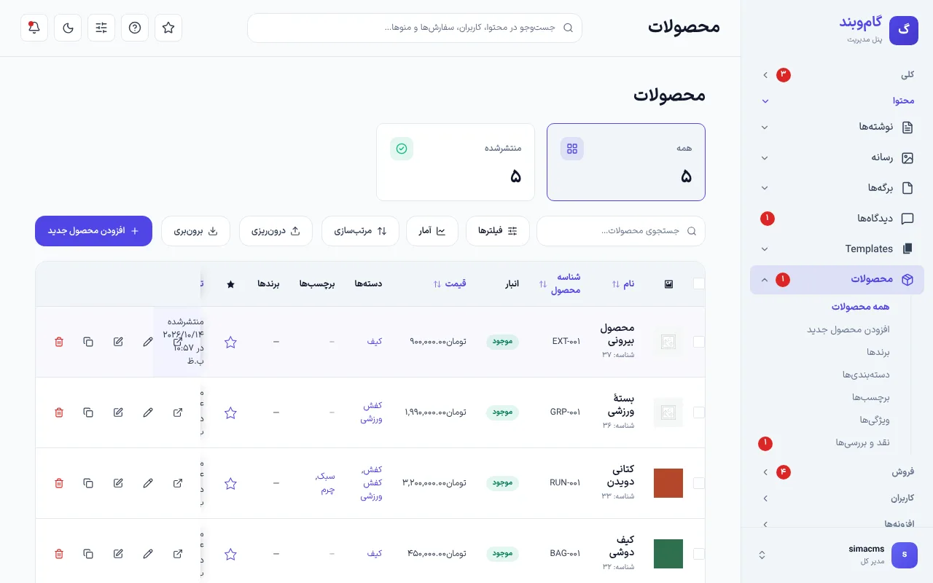The height and width of the screenshot is (583, 933).
Task: Edit the کتانی دویدن product with pencil
Action: point(148,483)
